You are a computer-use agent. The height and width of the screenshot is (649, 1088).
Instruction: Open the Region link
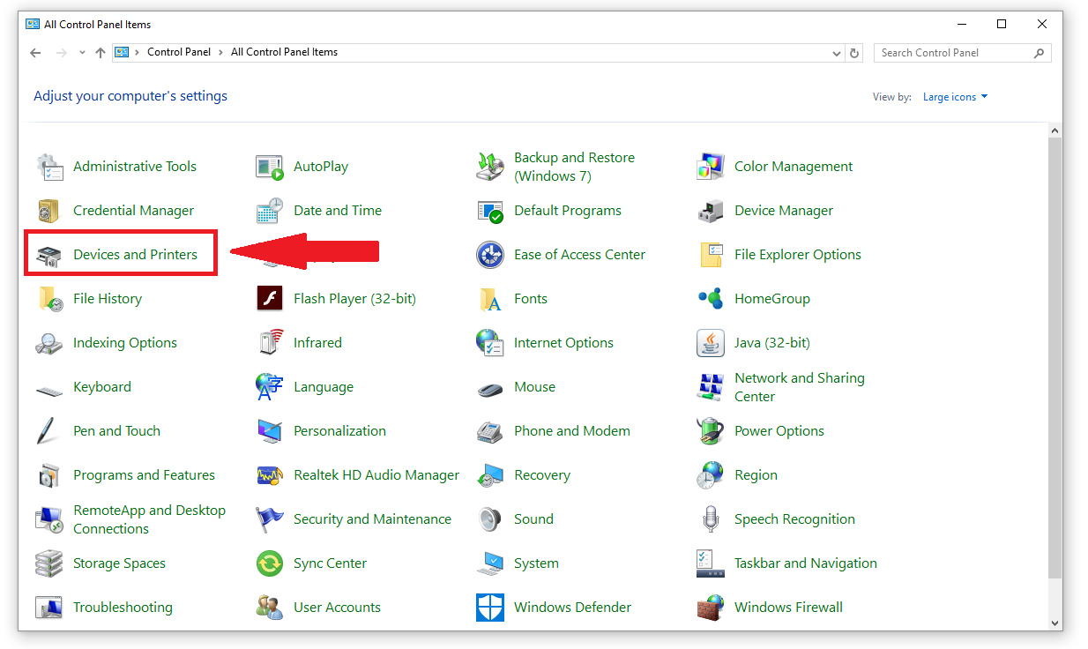[x=756, y=475]
